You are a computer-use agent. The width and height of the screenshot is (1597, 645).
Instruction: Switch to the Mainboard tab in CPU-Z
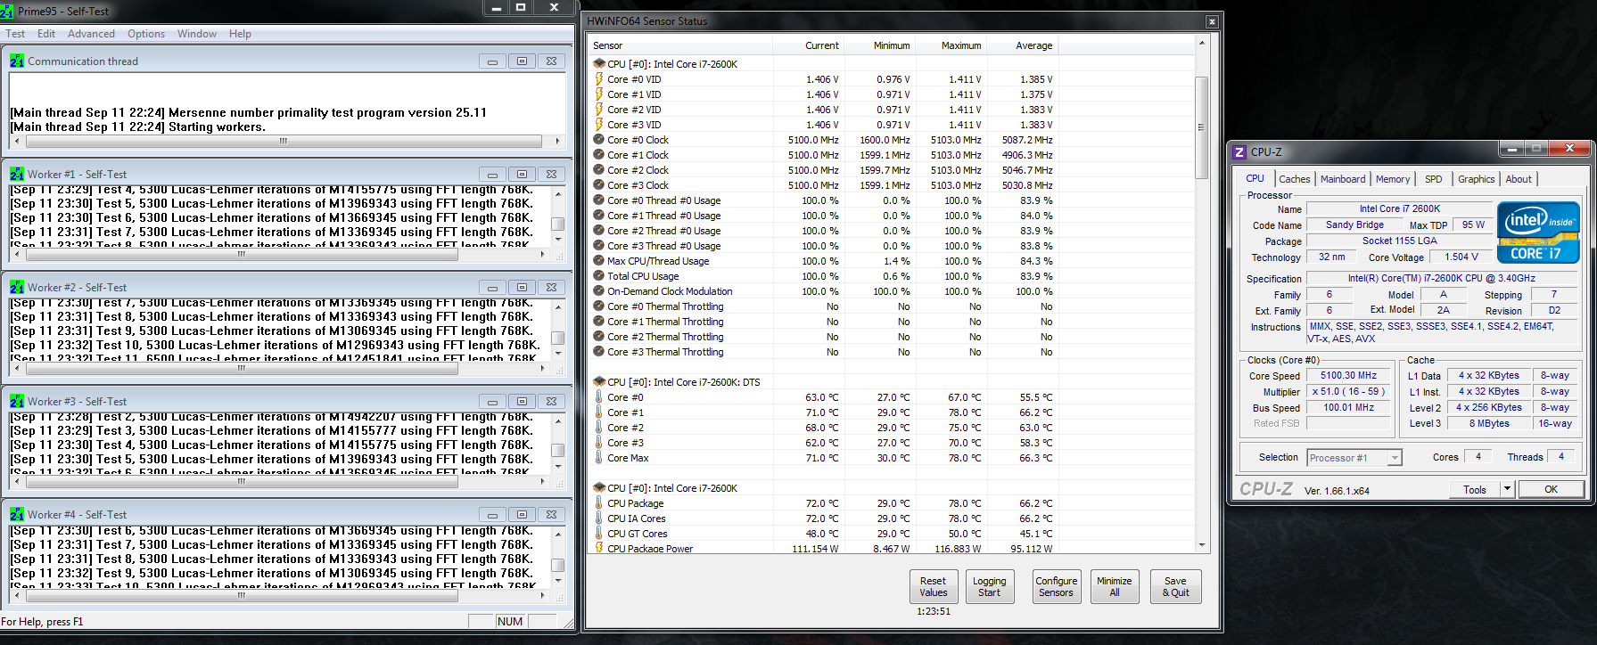(x=1343, y=179)
